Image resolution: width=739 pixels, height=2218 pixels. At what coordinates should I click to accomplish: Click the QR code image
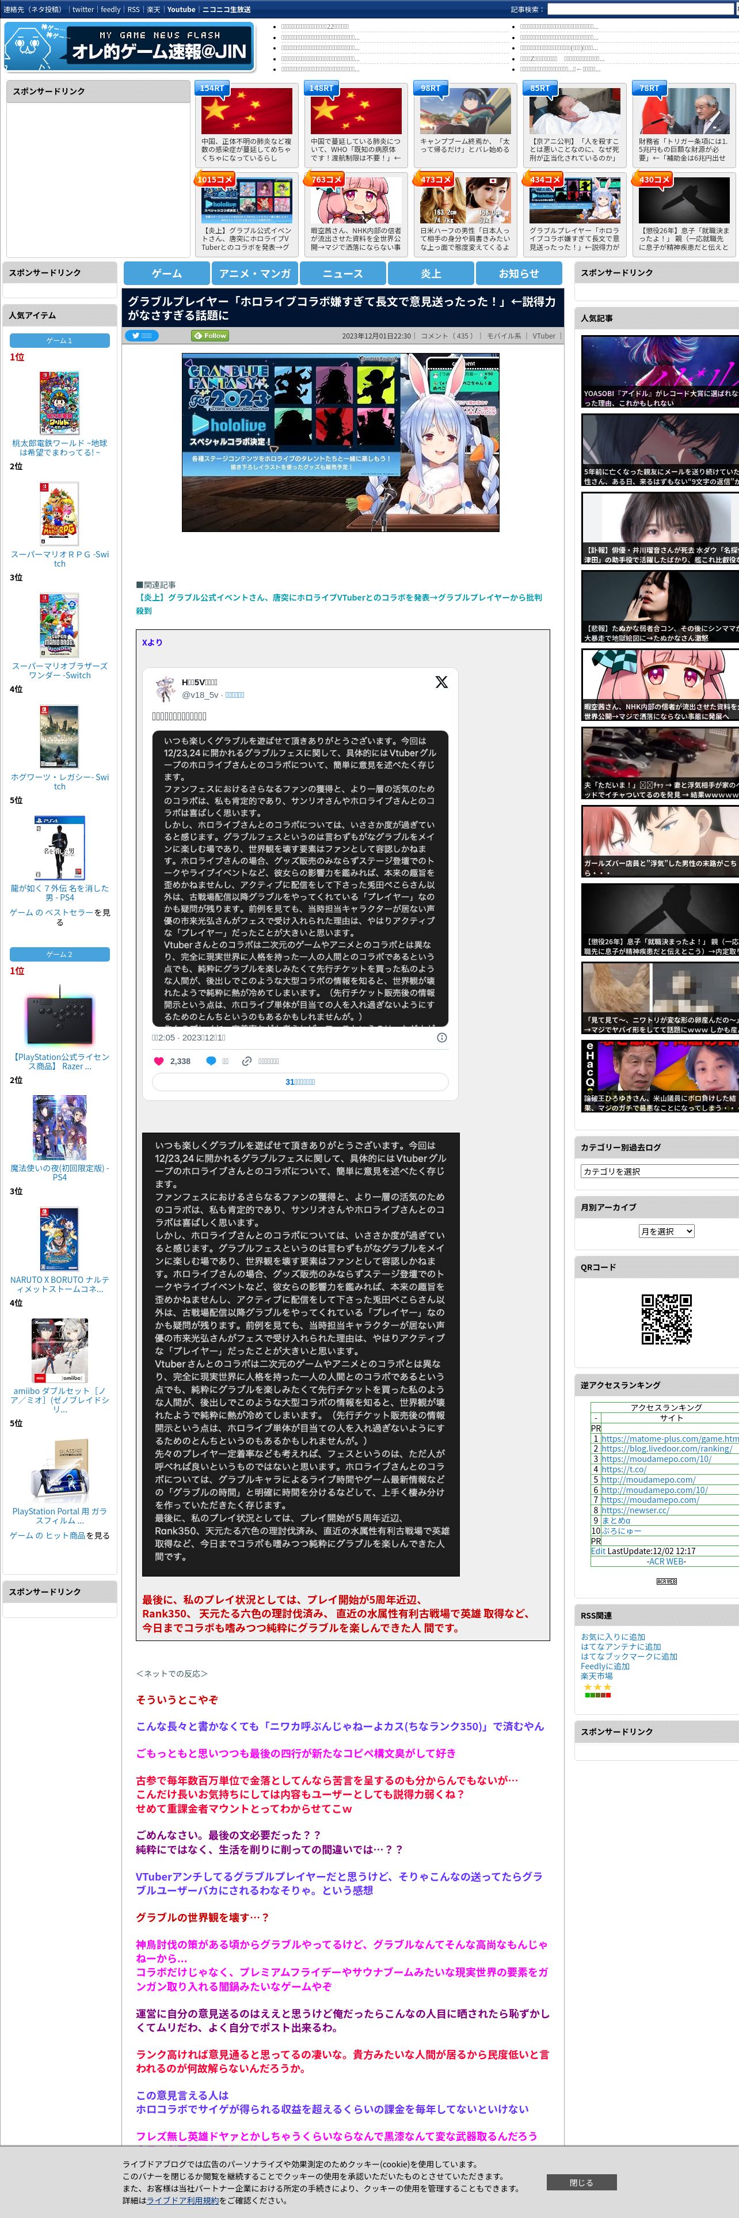[666, 1319]
